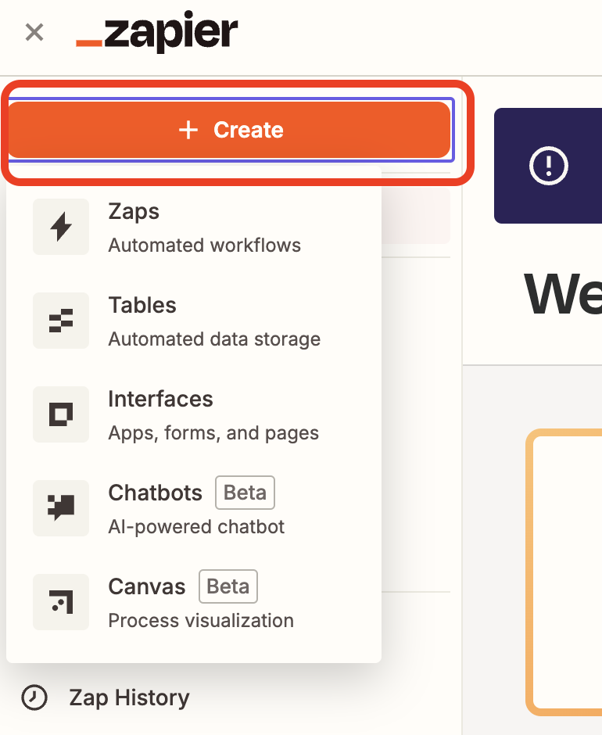Click the Chatbots speech bubble icon
Viewport: 602px width, 735px height.
(x=61, y=508)
